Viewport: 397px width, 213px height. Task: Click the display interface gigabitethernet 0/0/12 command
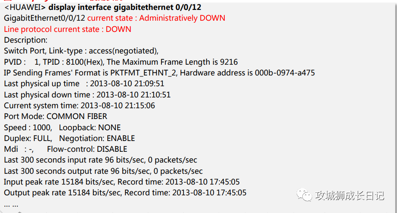[124, 7]
